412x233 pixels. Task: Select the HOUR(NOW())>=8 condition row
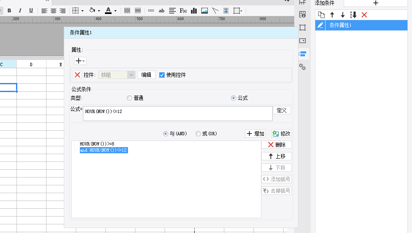click(x=97, y=144)
